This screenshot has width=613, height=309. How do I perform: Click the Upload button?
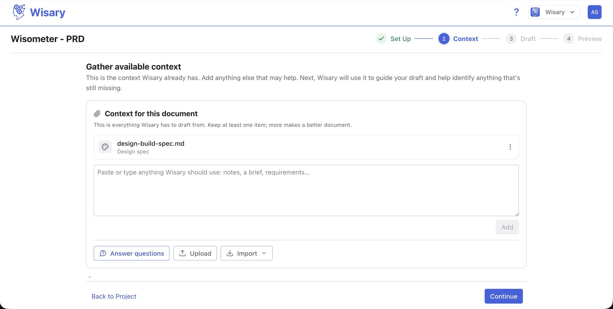click(195, 253)
